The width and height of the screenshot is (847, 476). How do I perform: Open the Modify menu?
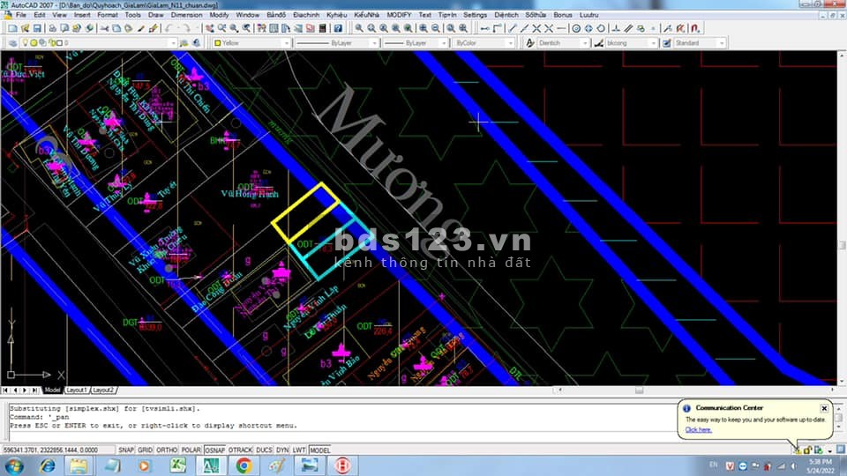click(219, 15)
